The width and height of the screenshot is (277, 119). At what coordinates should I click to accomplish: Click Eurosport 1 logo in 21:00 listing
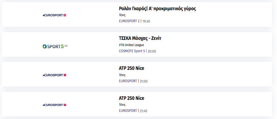[54, 75]
